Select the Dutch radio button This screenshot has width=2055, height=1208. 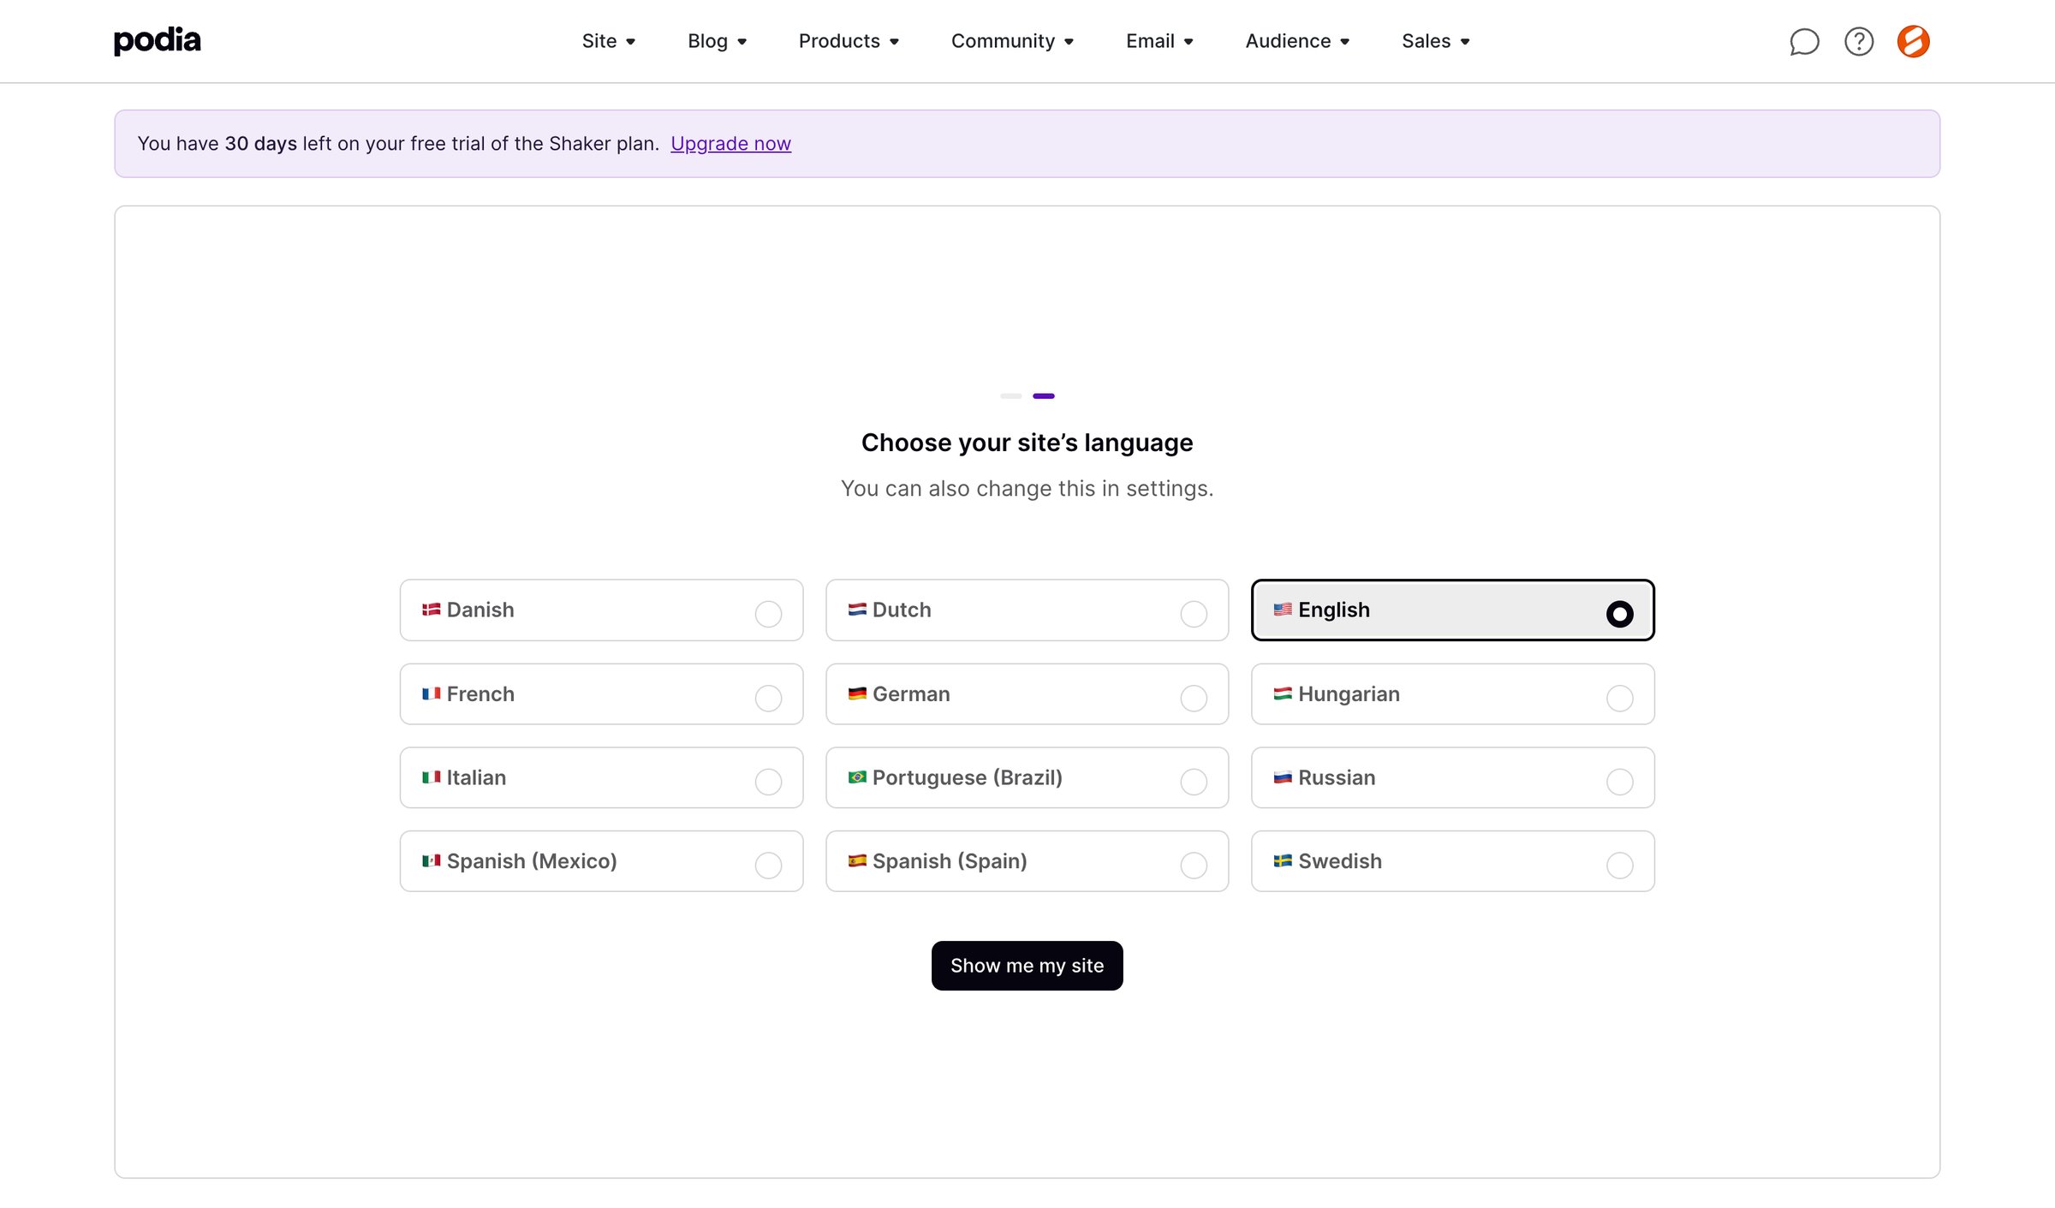(x=1194, y=614)
